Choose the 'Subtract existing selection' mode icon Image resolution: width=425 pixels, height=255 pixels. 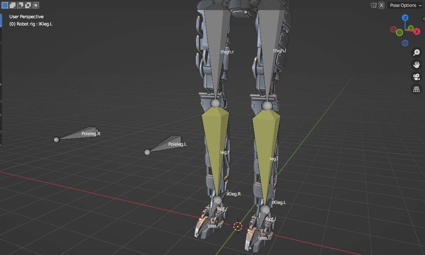[x=20, y=5]
